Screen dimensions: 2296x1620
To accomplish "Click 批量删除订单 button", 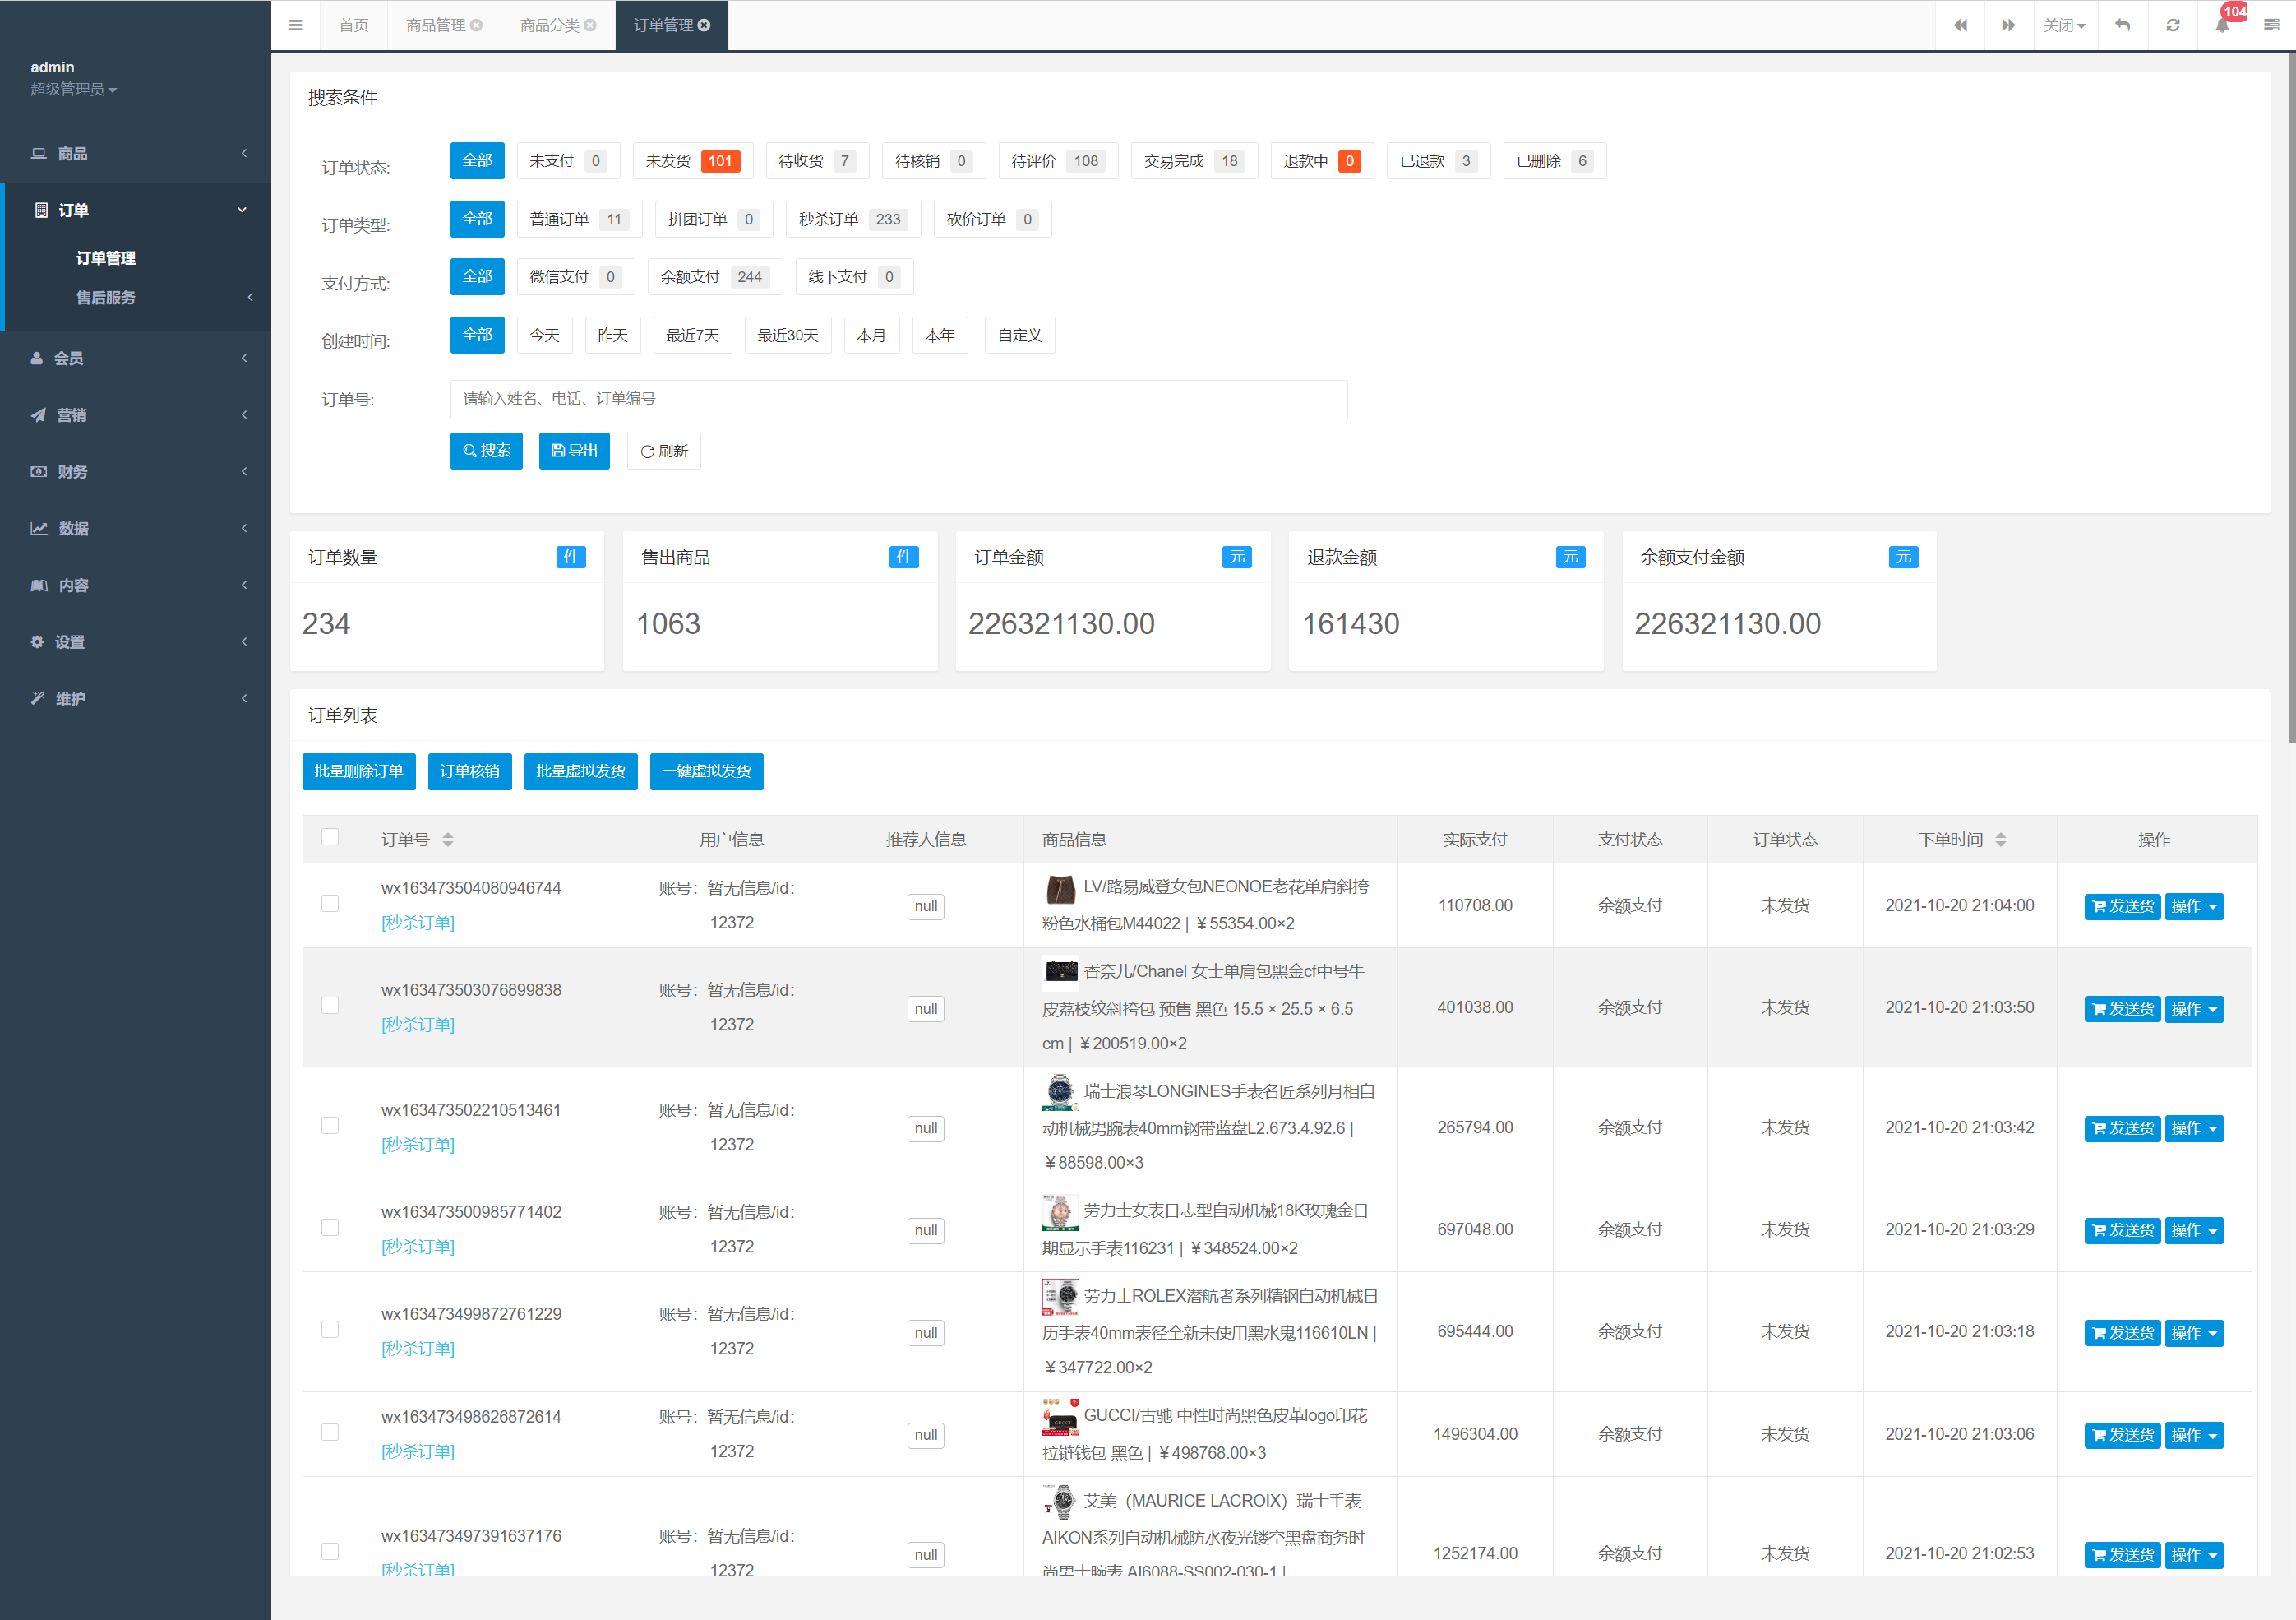I will point(358,771).
